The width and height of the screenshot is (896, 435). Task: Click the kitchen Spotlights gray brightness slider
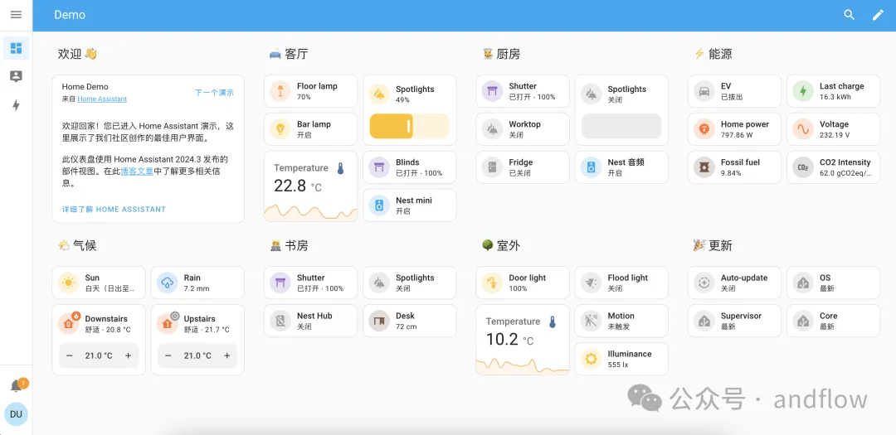621,126
